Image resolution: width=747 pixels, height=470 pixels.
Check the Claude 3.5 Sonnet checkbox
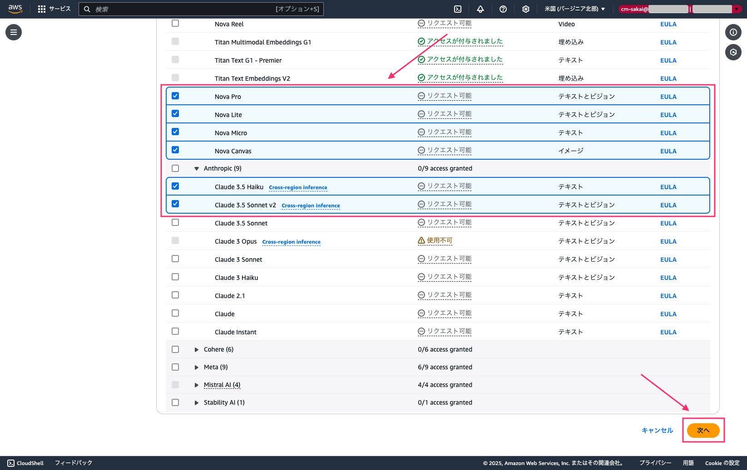(175, 222)
